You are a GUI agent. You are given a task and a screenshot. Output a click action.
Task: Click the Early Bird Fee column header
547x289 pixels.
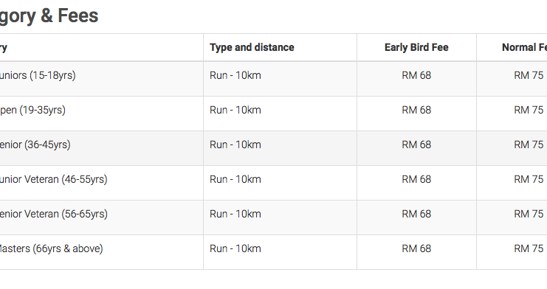pos(416,47)
